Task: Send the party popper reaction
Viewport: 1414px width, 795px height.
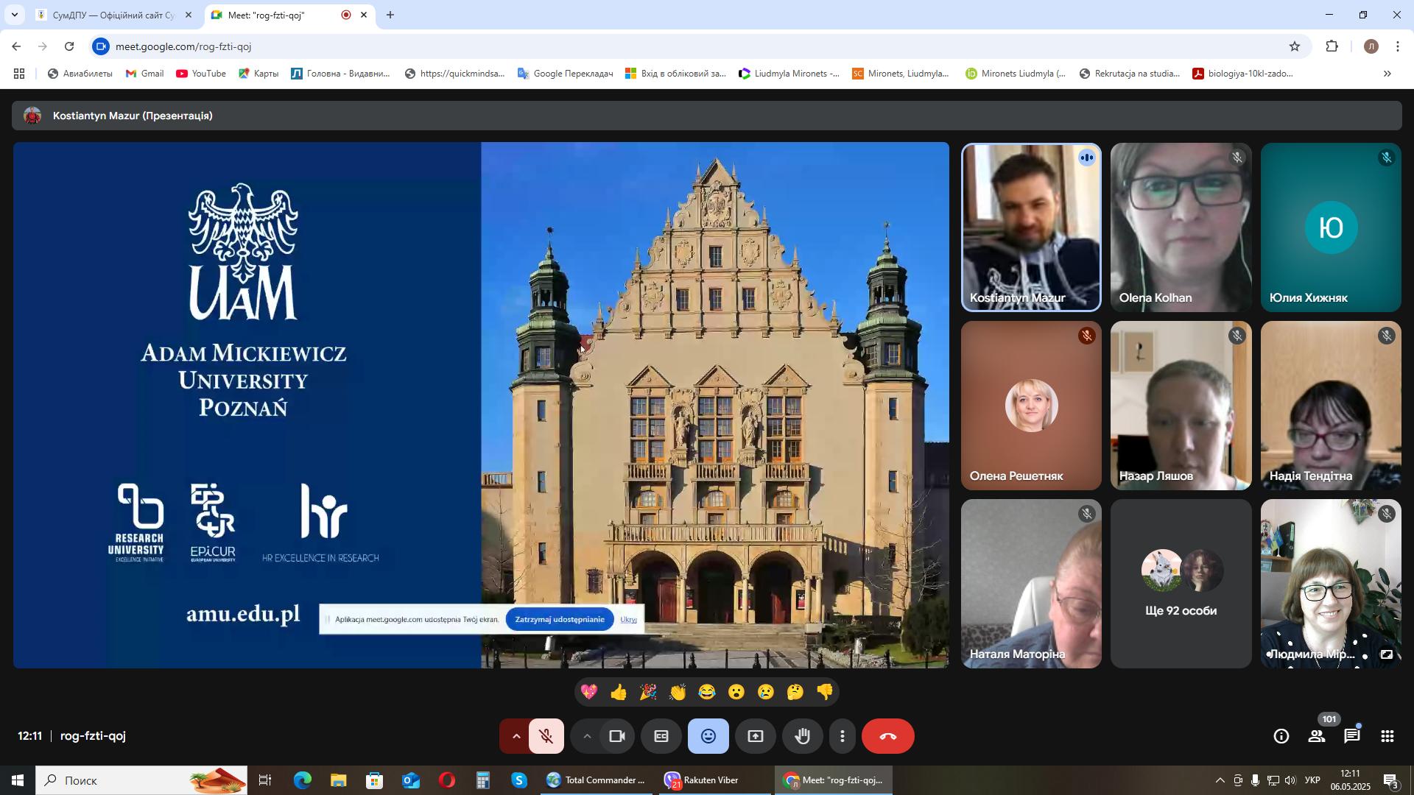Action: click(x=648, y=692)
